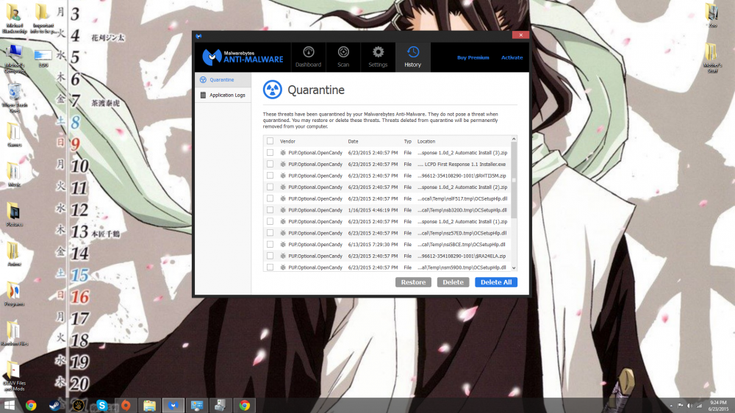Switch to the Scan tab
Screen dimensions: 735x413
click(343, 57)
